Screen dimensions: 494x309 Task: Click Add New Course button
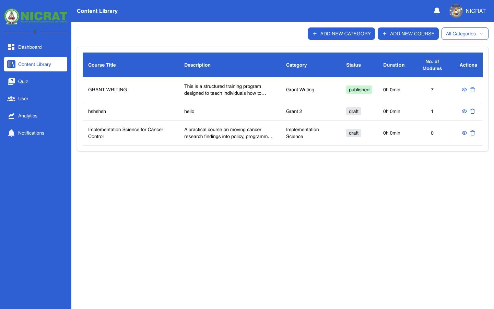pos(408,34)
